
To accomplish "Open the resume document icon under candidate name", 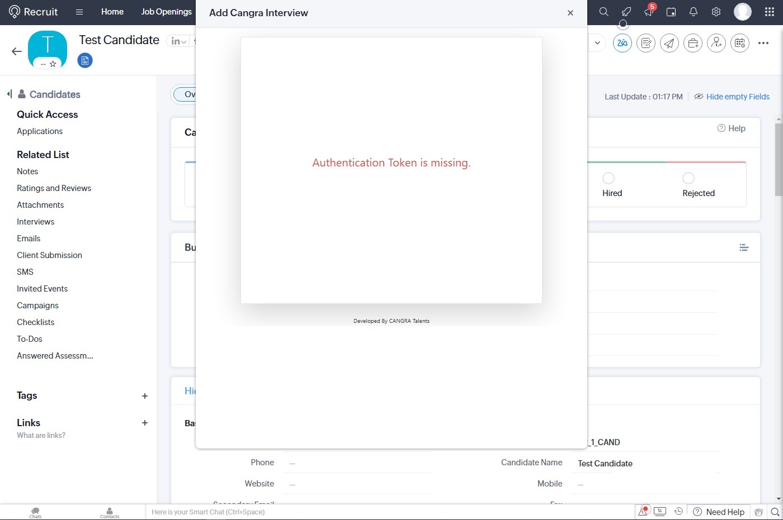I will [85, 60].
